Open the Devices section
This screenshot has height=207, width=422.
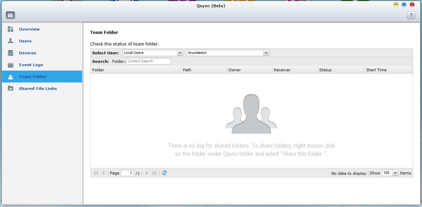point(42,53)
